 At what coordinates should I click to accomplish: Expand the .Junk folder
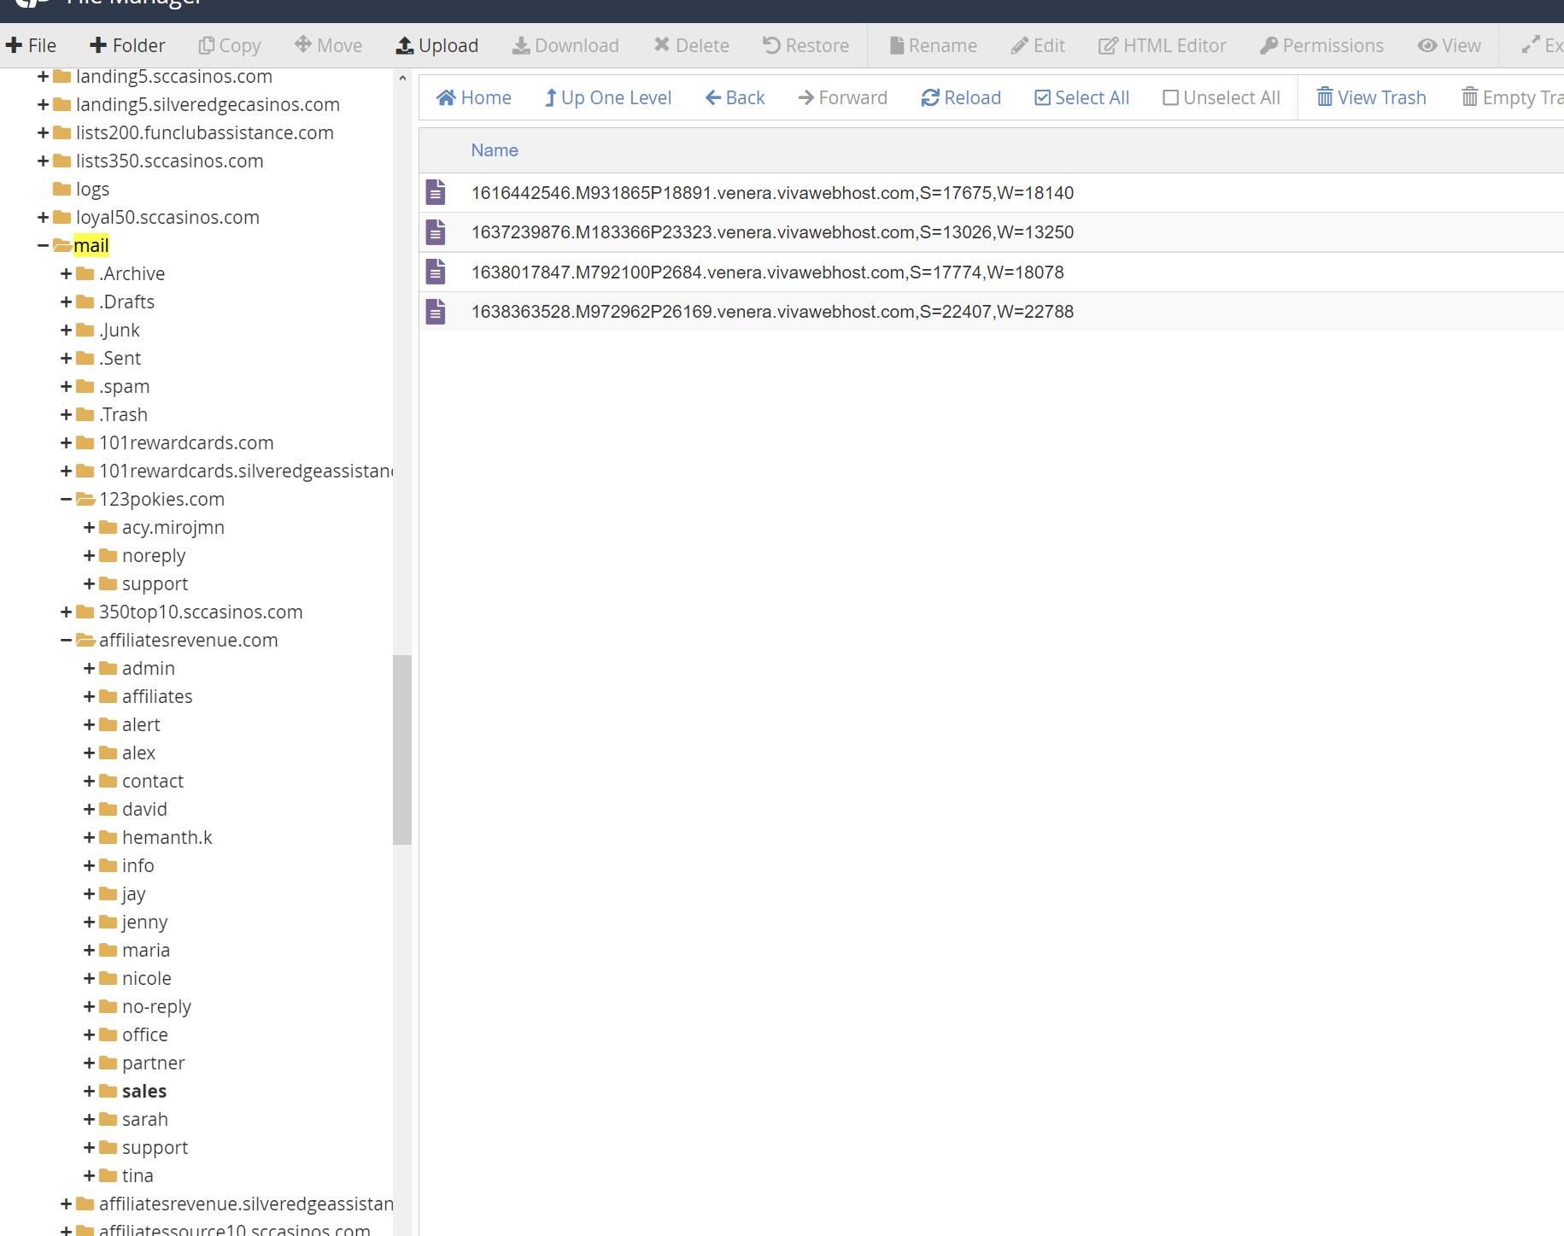[x=66, y=330]
